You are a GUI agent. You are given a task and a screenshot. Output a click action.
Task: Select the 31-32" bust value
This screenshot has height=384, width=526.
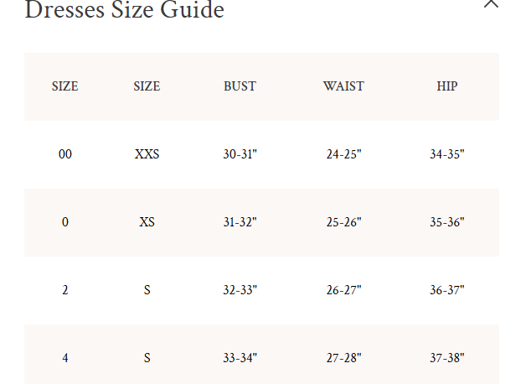pyautogui.click(x=240, y=222)
